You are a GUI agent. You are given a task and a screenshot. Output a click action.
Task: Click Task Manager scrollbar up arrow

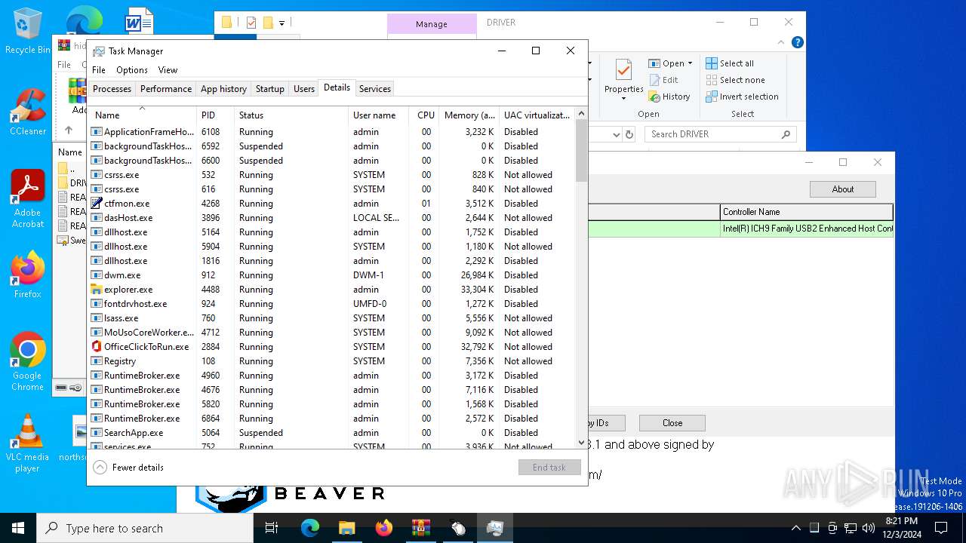(581, 114)
